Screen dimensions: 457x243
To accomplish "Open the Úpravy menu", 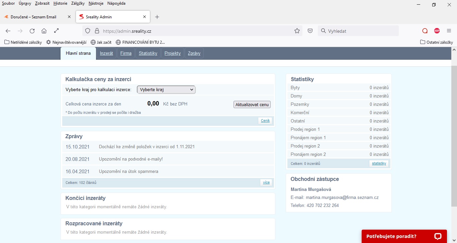I will coord(25,3).
